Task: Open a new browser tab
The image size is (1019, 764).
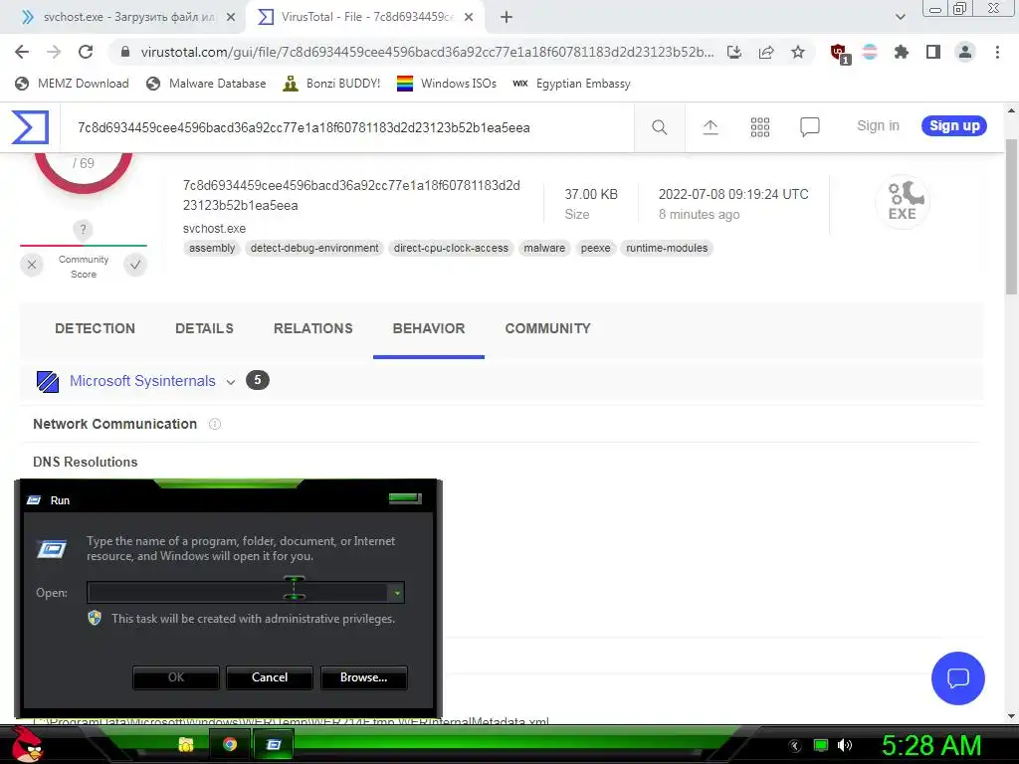Action: pos(507,18)
